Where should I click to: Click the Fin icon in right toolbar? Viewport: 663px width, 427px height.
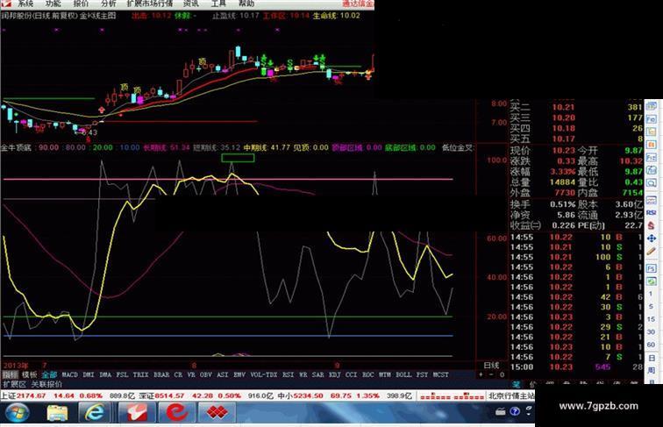coord(652,118)
